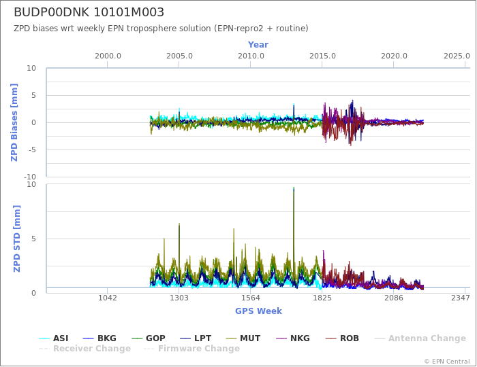Toggle NKG series in legend
The width and height of the screenshot is (477, 367).
click(x=292, y=338)
